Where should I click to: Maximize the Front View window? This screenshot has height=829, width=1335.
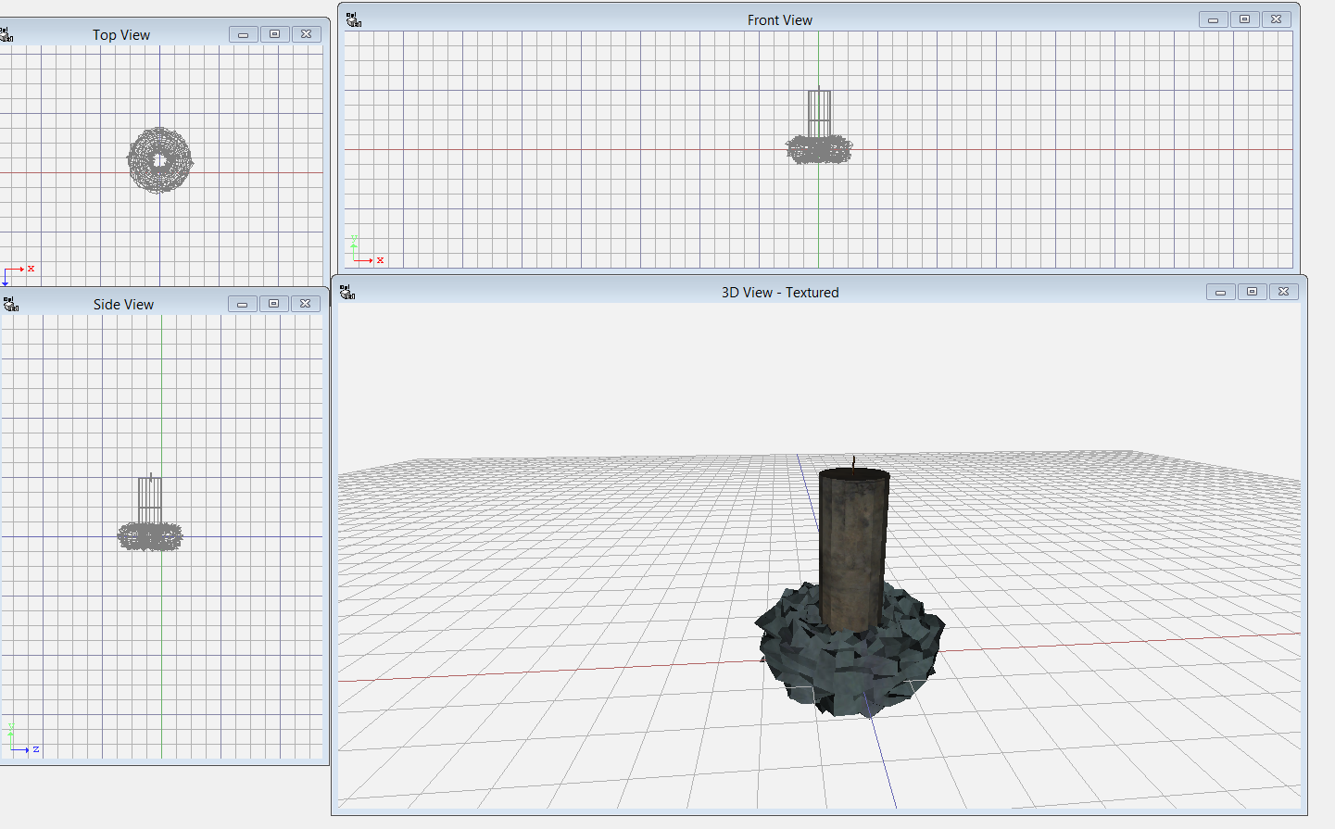tap(1244, 19)
